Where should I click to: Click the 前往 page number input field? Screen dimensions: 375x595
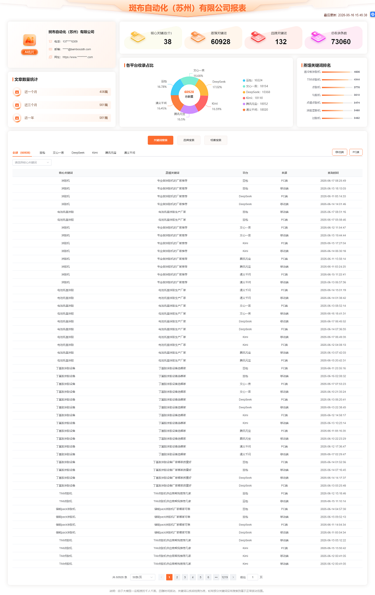[x=253, y=577]
